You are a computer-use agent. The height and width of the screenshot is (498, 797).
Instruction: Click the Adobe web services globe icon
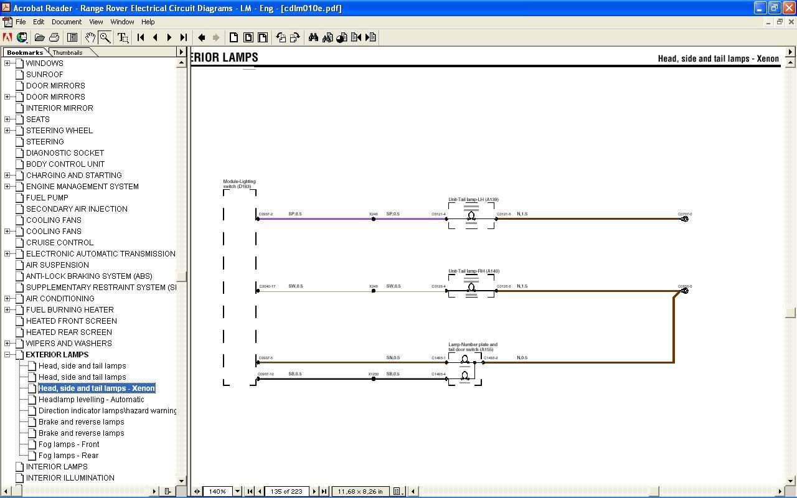point(22,37)
